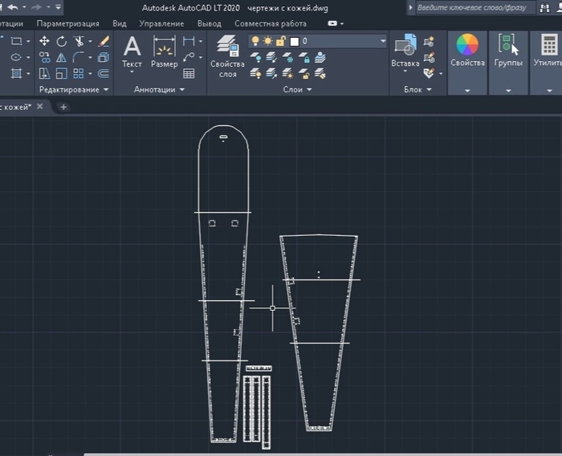Click the Table icon in Аннотации

[x=189, y=73]
